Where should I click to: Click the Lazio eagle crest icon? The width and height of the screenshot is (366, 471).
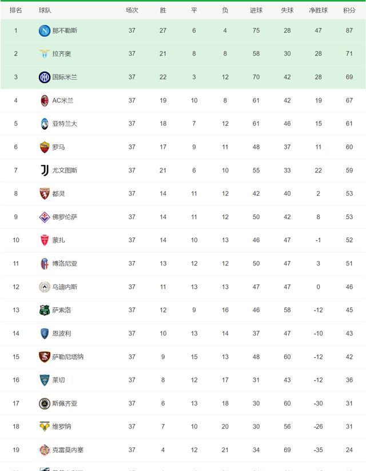tap(45, 54)
